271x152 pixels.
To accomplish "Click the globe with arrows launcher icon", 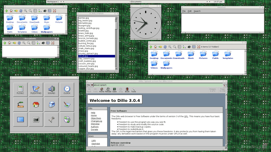I will (67, 120).
